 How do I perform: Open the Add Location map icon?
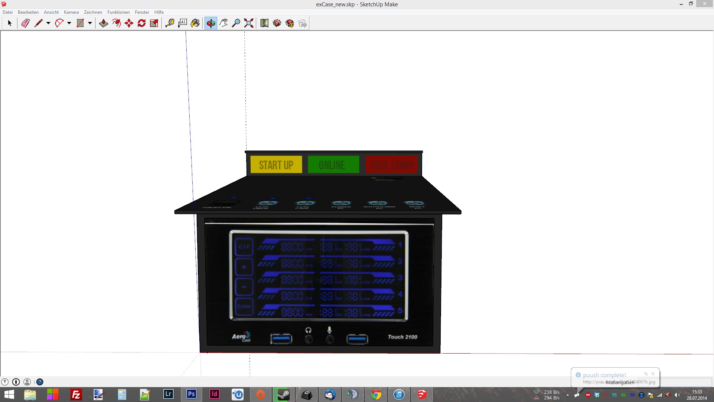point(264,23)
